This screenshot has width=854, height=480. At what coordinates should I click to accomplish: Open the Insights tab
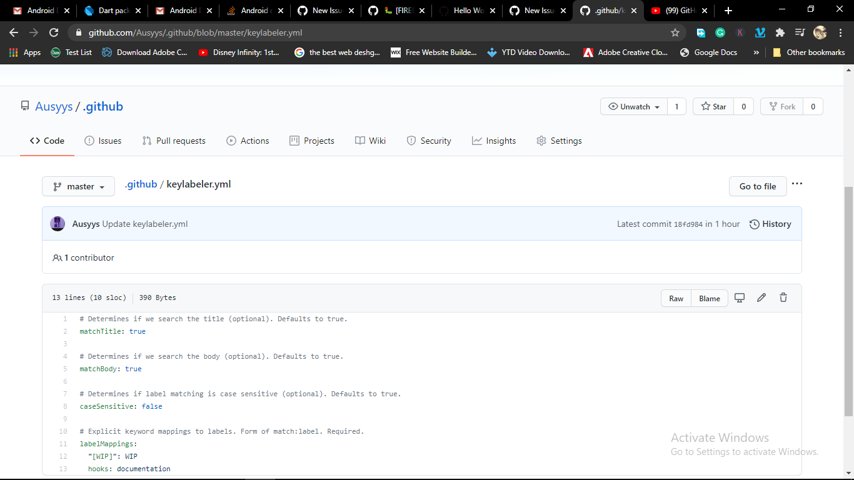494,141
